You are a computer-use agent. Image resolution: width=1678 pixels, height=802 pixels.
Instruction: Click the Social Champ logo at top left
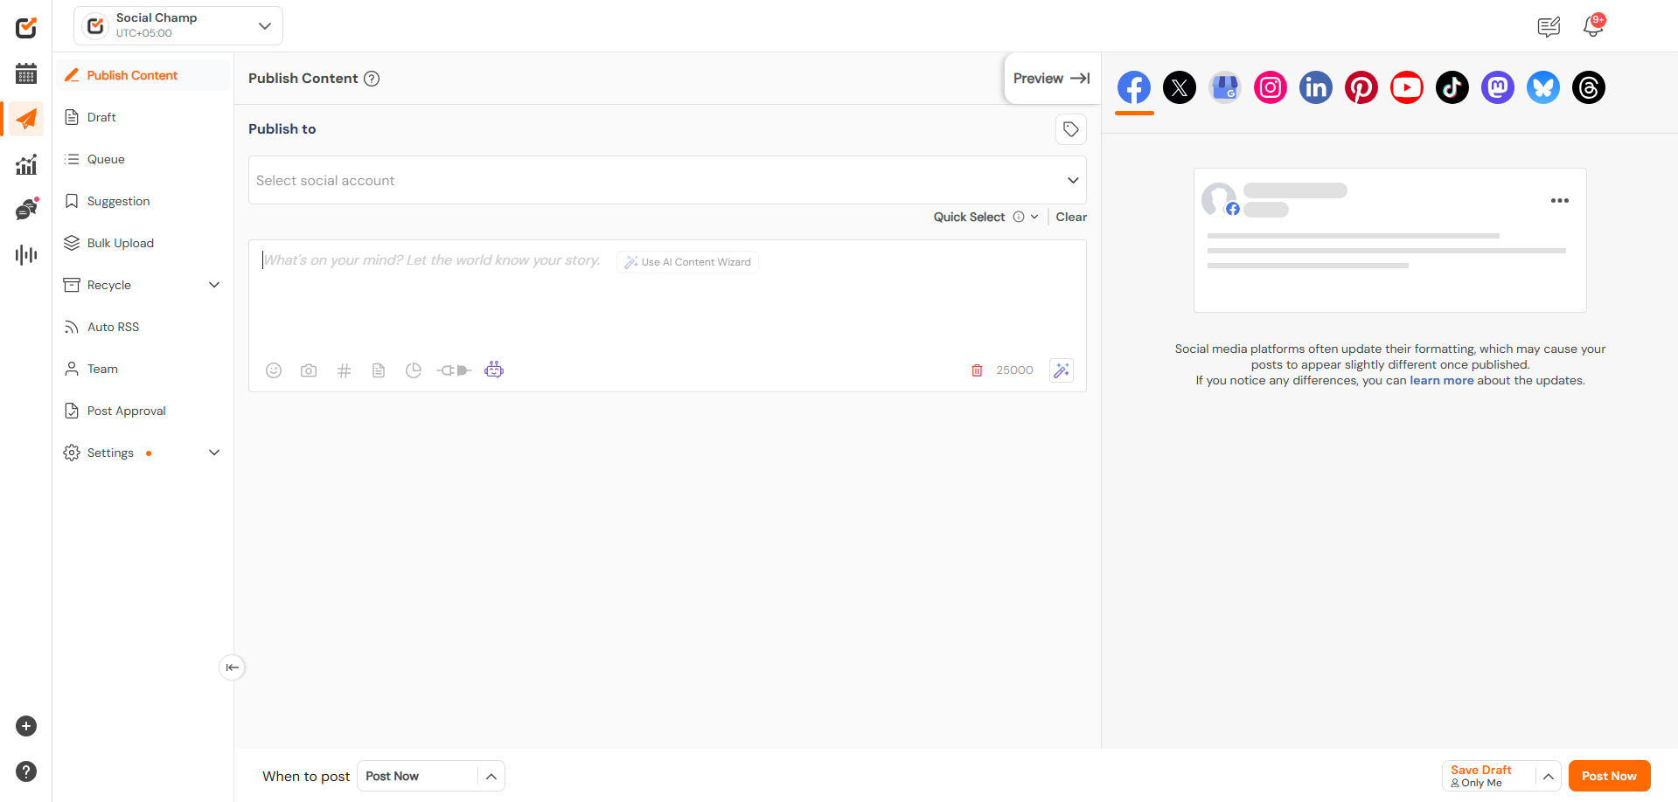26,28
